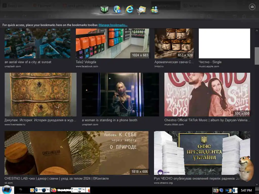
Task: Click the shield icon in system tray
Action: pos(222,190)
